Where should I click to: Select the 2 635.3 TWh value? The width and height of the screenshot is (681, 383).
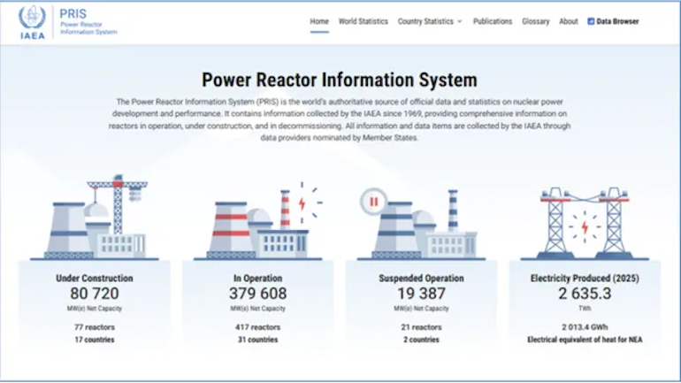[585, 294]
